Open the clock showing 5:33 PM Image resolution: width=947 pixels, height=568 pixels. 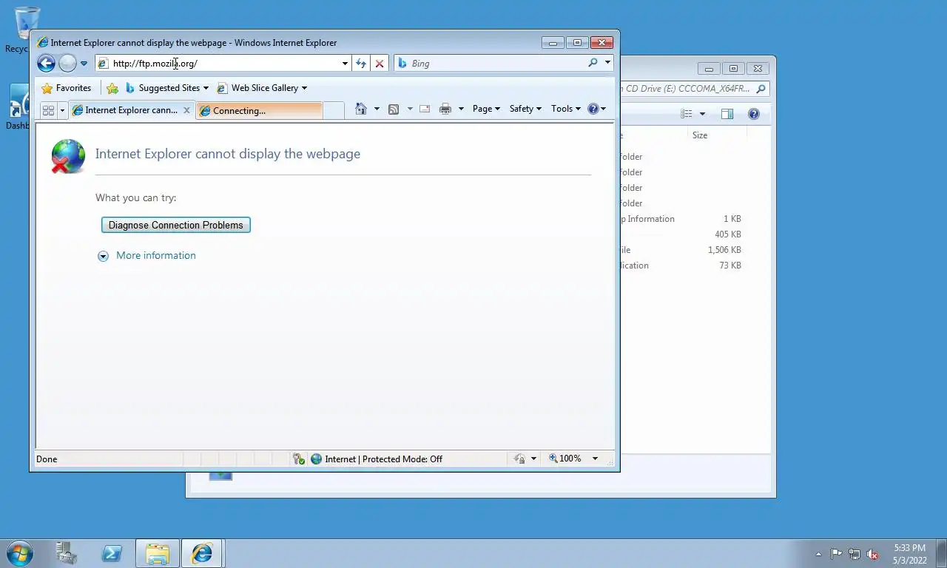point(909,554)
